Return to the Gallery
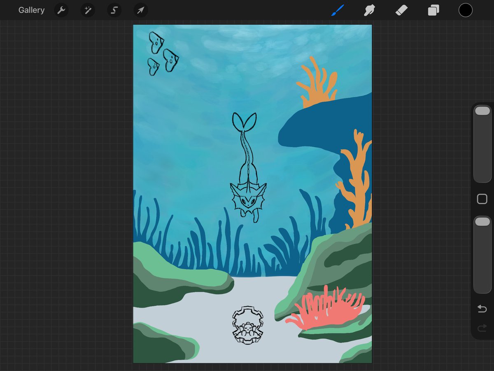The image size is (494, 371). click(31, 10)
